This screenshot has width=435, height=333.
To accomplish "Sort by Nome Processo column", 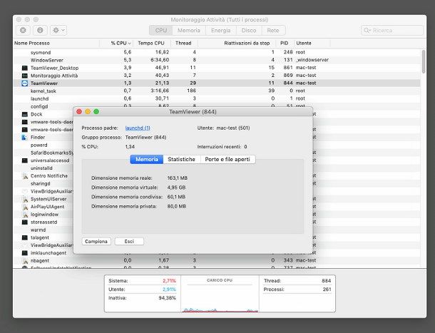I will coord(56,43).
